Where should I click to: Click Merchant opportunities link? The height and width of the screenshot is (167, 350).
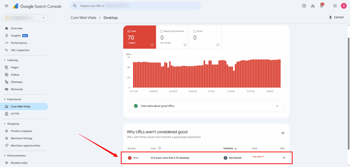pyautogui.click(x=26, y=146)
